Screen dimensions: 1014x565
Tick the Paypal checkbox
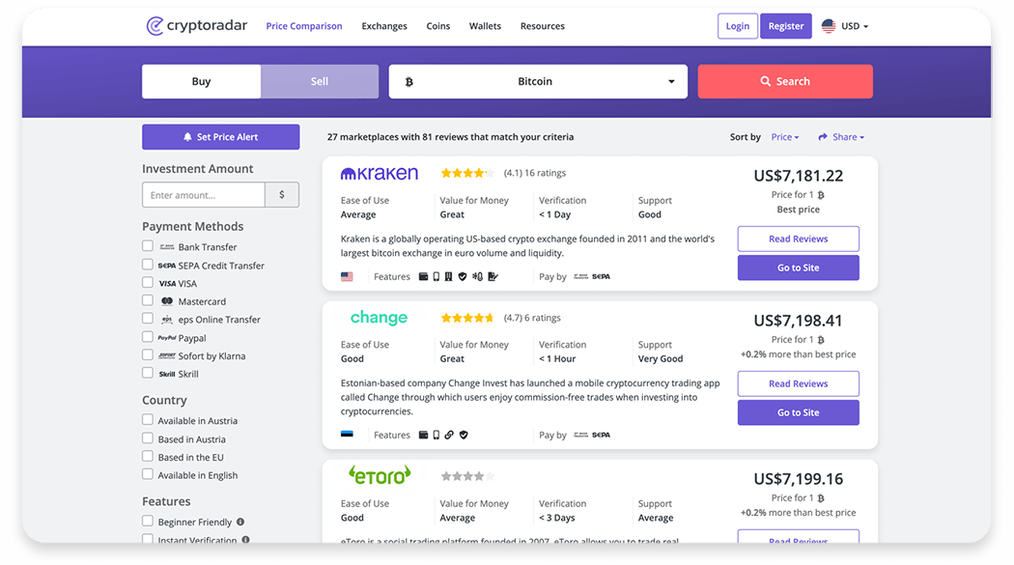[x=148, y=337]
